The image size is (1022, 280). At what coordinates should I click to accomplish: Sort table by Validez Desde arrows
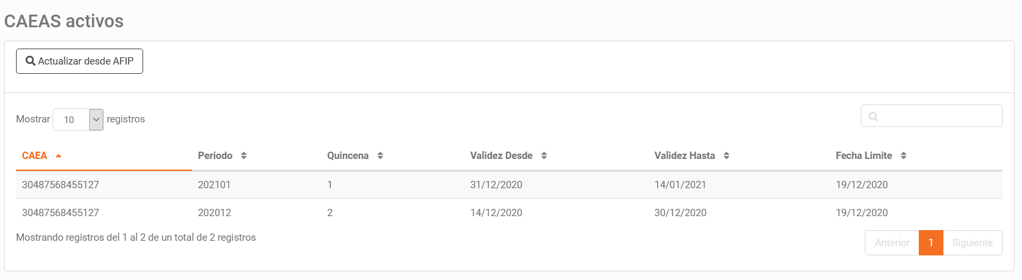(x=544, y=156)
